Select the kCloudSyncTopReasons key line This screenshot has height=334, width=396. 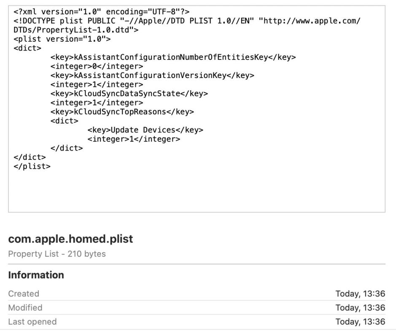[x=122, y=112]
